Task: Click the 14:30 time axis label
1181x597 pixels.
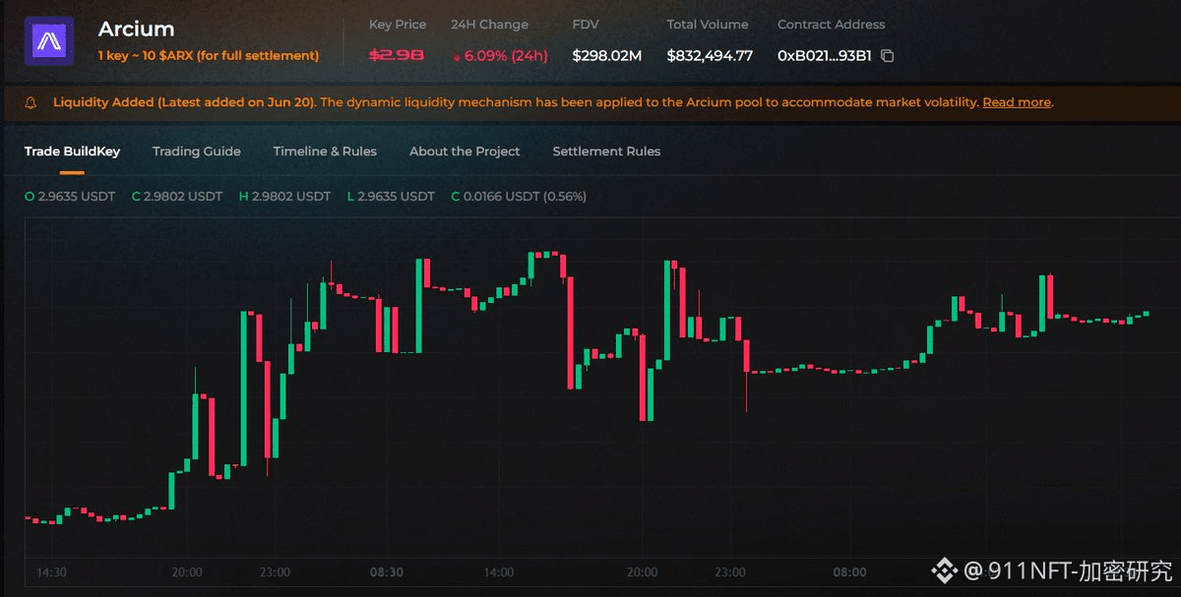Action: click(x=51, y=572)
